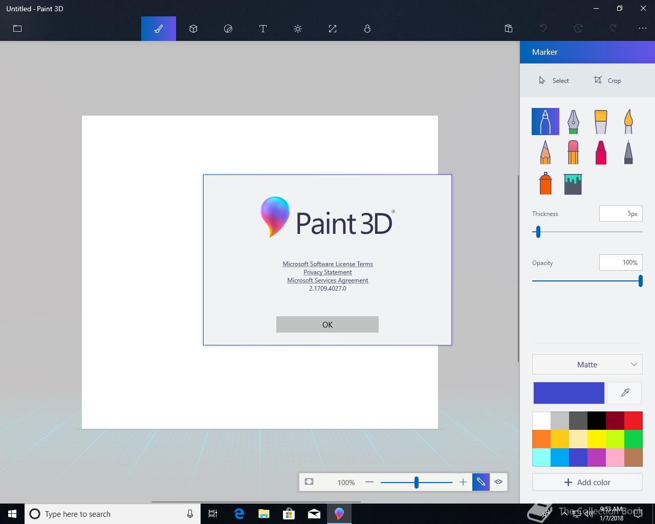Open Microsoft Services Agreement link
This screenshot has height=524, width=655.
(327, 280)
